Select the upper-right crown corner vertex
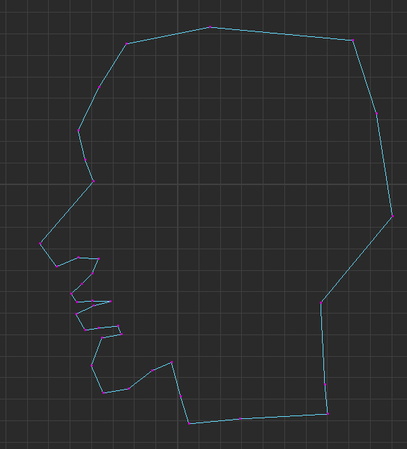This screenshot has height=449, width=407. click(x=353, y=41)
